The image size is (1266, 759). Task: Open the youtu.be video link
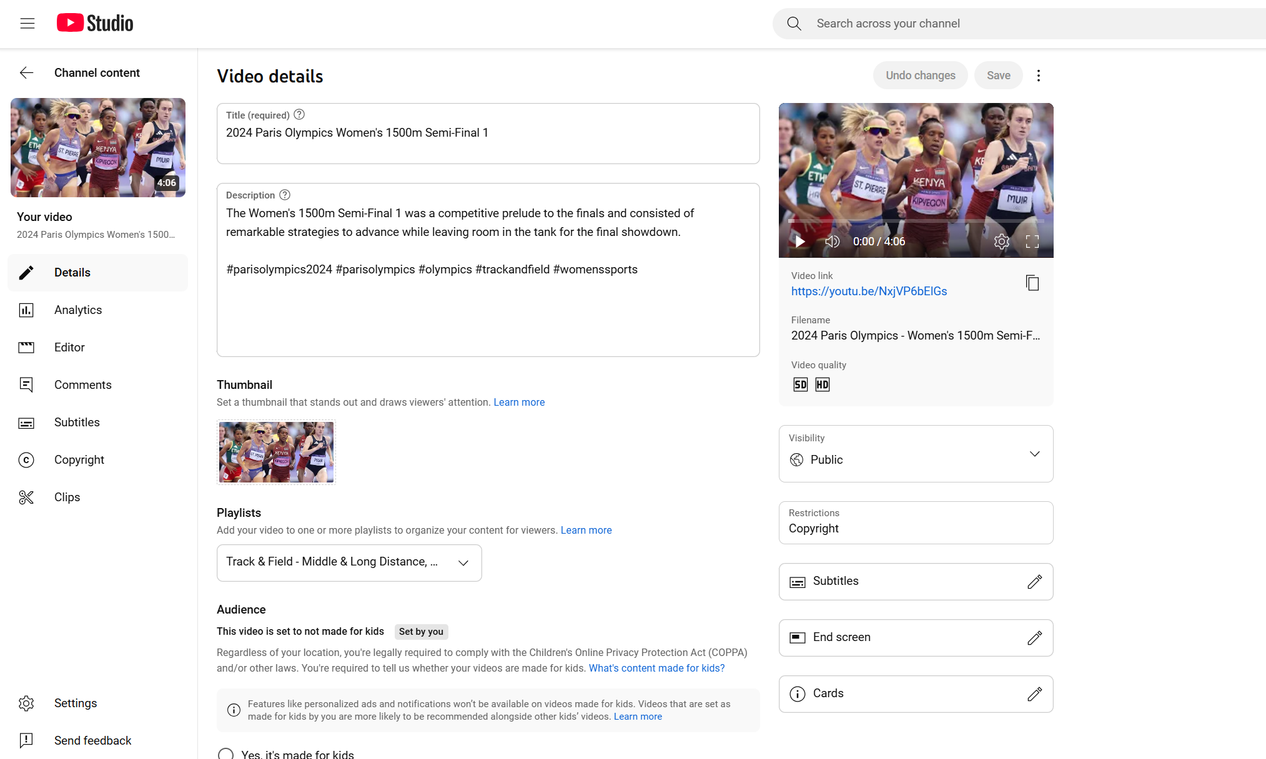click(x=869, y=291)
